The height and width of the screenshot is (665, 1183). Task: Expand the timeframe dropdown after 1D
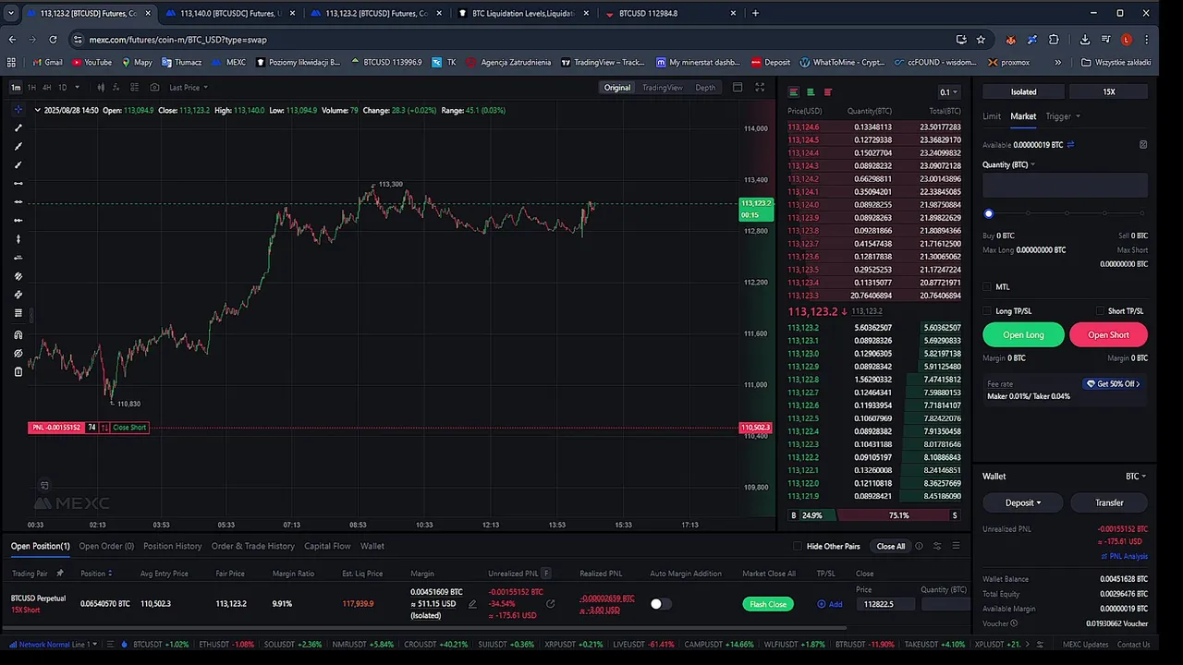click(77, 88)
